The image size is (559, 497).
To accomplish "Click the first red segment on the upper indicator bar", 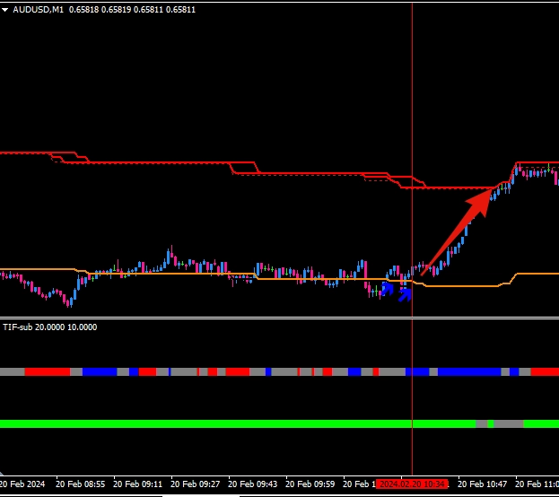I will 47,371.
